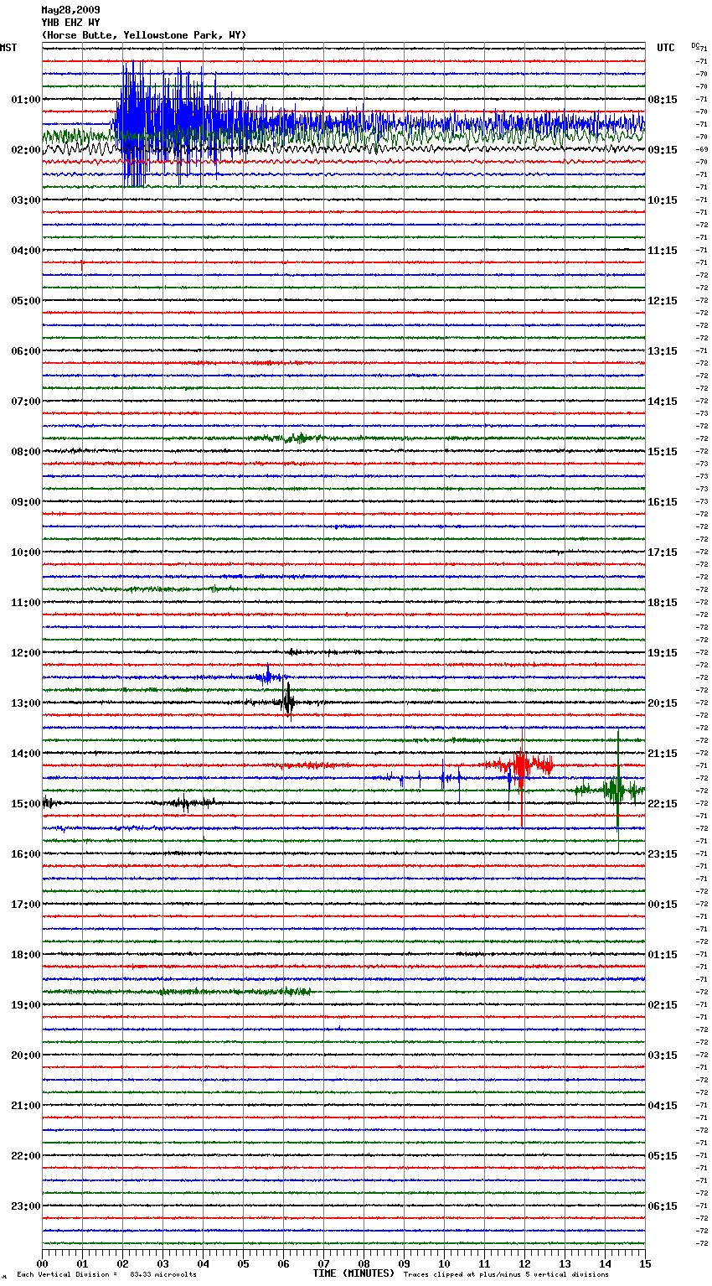Click the 02:00 MST time label
712x1286 pixels.
coord(25,150)
